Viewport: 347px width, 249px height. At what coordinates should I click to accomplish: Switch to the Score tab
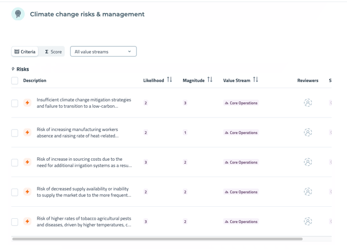click(53, 51)
